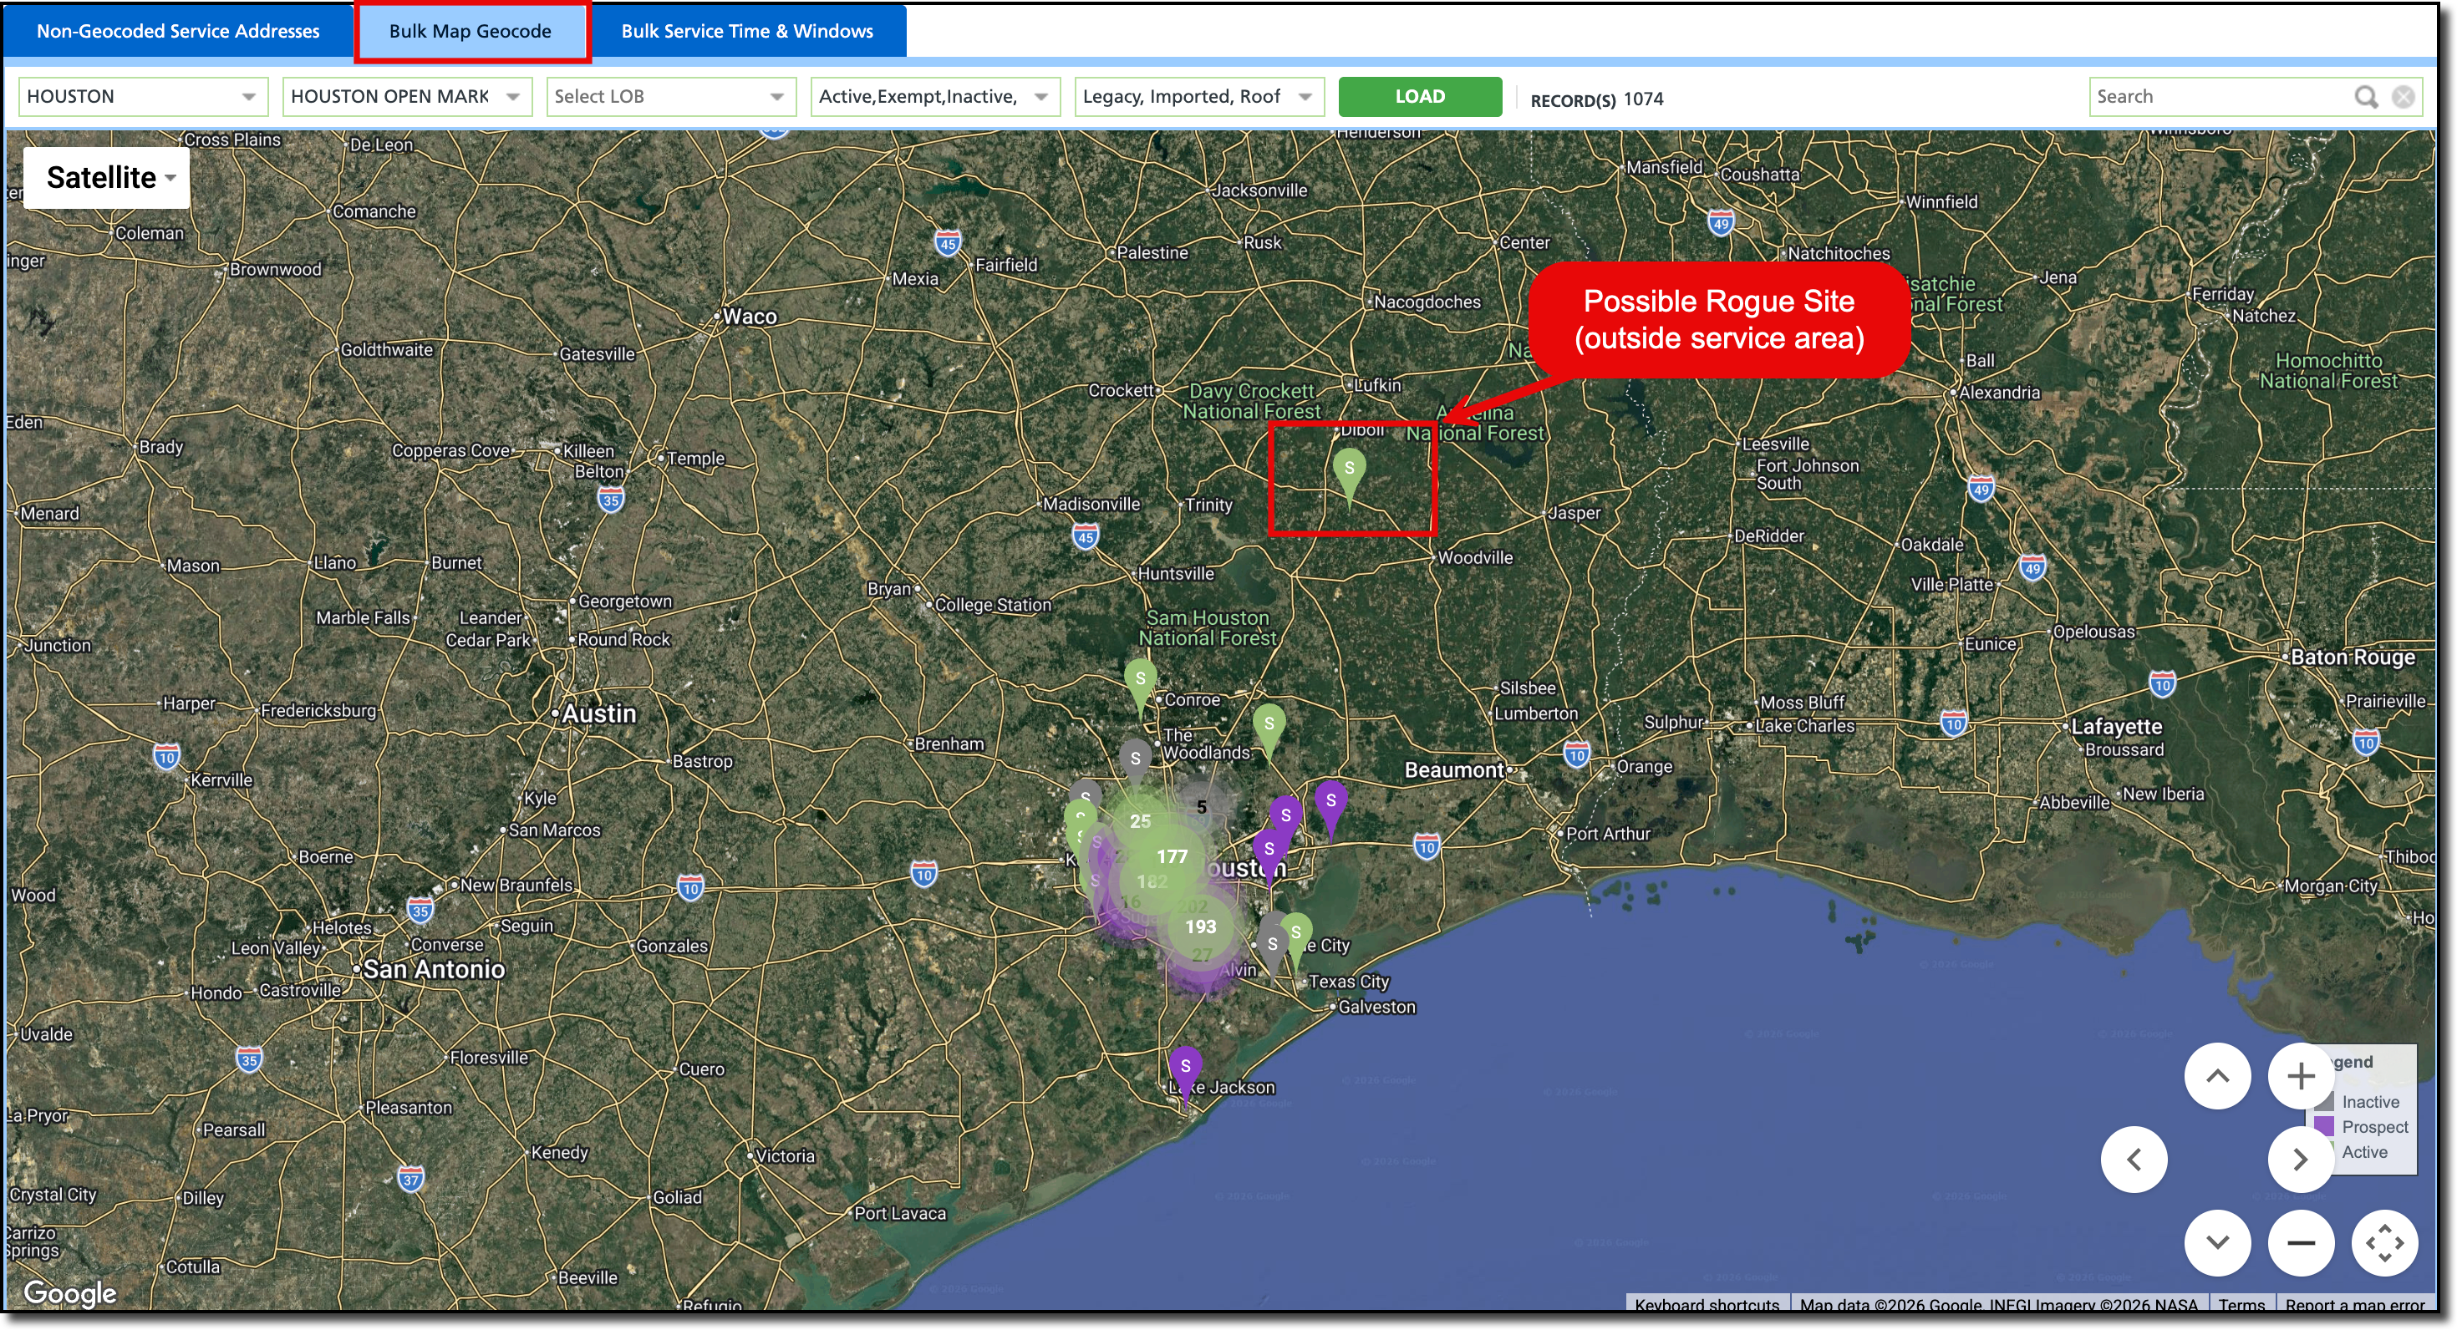This screenshot has height=1330, width=2457.
Task: Click the 193 cluster marker
Action: tap(1200, 926)
